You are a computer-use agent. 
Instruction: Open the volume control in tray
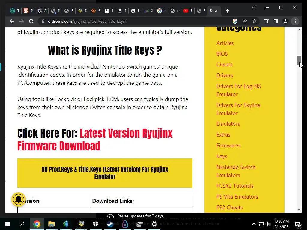pyautogui.click(x=268, y=224)
